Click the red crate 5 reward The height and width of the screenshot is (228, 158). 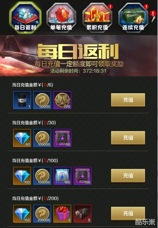[83, 214]
